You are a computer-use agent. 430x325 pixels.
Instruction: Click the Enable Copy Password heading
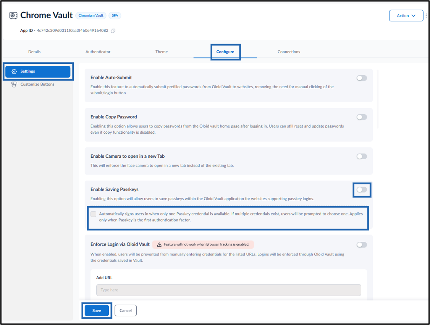pos(113,117)
